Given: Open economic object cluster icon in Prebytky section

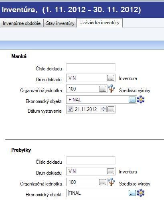Looking at the screenshot, I should pyautogui.click(x=141, y=193).
